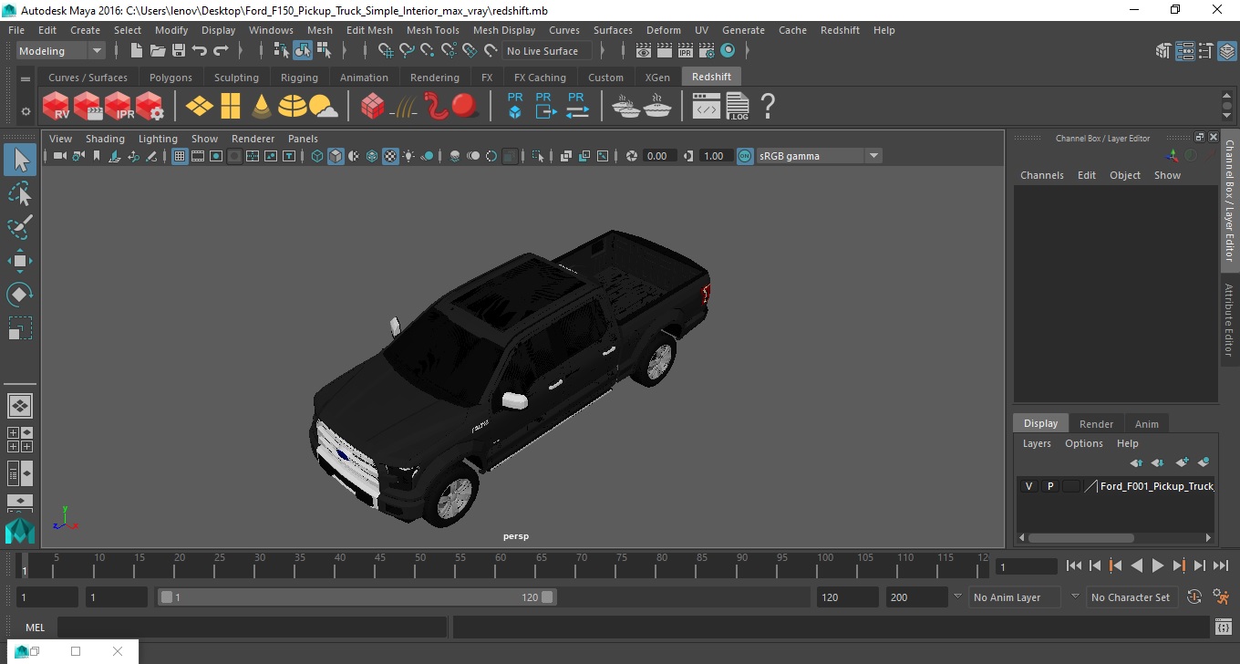Open the Render layer tab
1240x664 pixels.
(x=1096, y=424)
